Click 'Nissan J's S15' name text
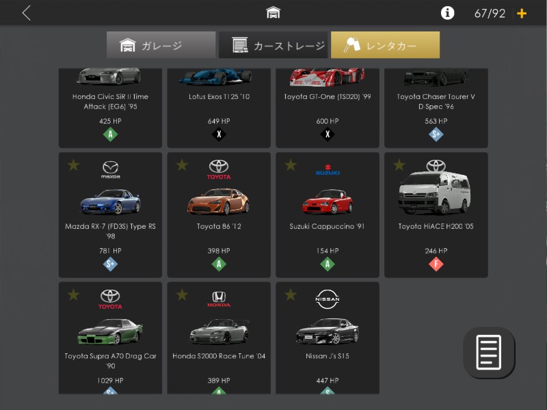This screenshot has height=410, width=547. [x=328, y=356]
